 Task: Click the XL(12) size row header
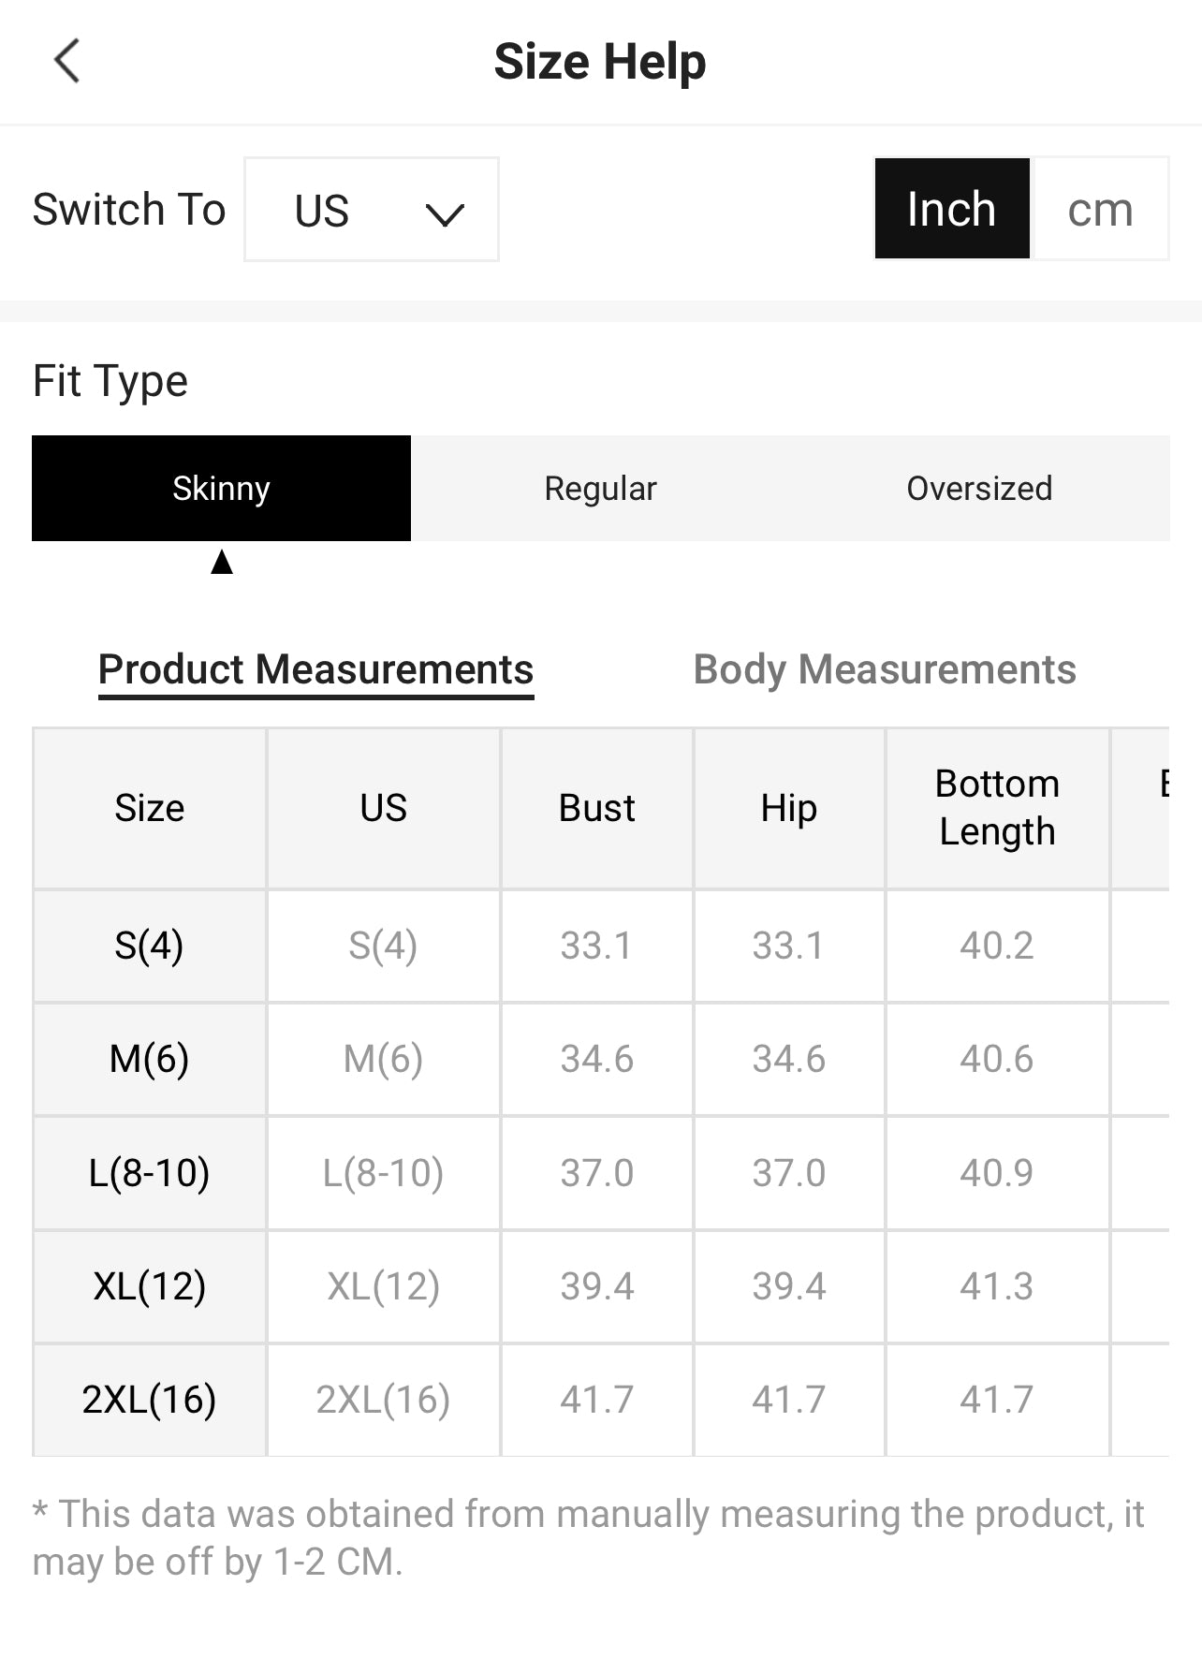pos(150,1286)
